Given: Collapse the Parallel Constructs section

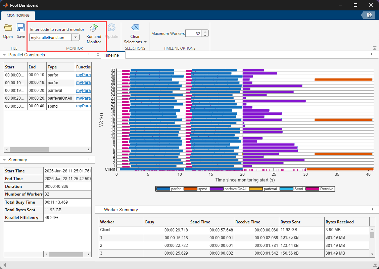Looking at the screenshot, I should (4, 55).
